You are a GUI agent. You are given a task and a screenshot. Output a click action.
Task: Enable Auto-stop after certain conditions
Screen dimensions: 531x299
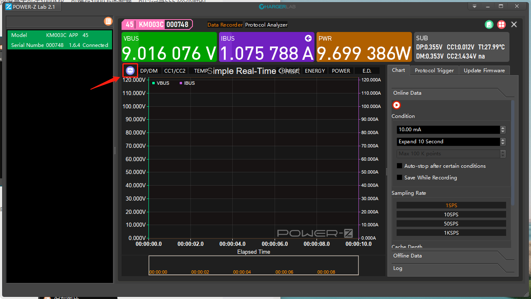point(399,165)
